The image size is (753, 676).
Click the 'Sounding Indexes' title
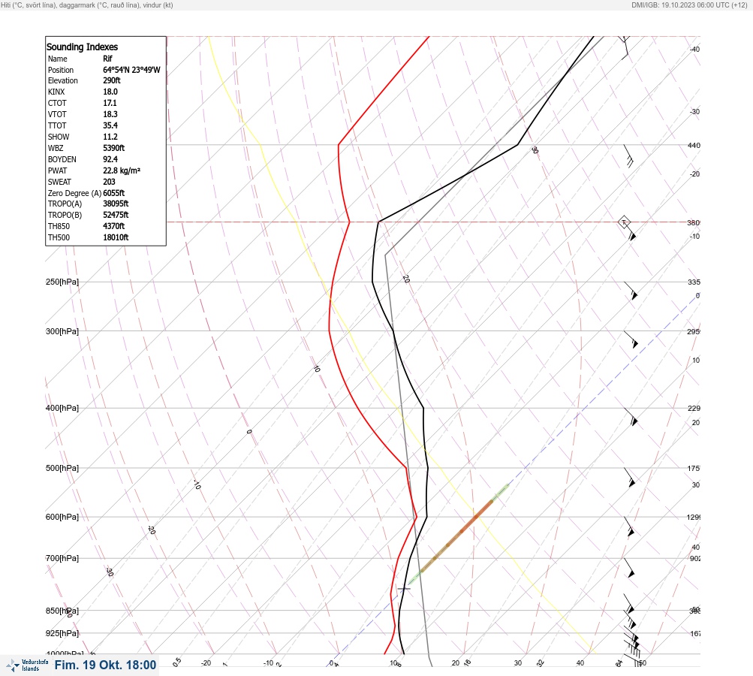pos(82,47)
